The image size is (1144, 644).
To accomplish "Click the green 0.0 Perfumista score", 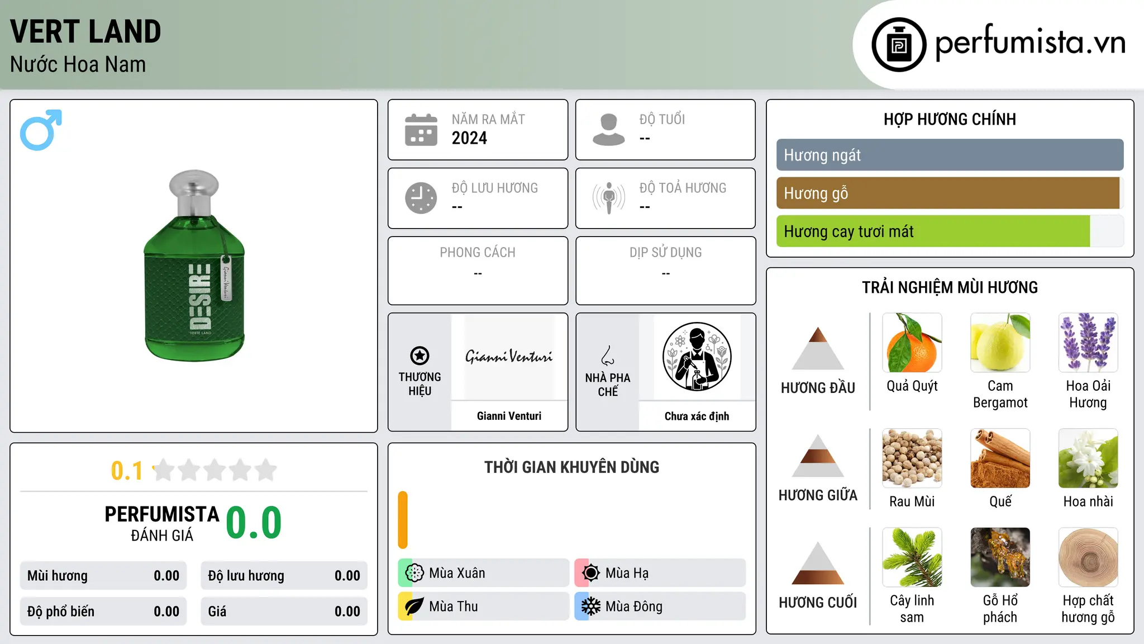I will [x=254, y=522].
